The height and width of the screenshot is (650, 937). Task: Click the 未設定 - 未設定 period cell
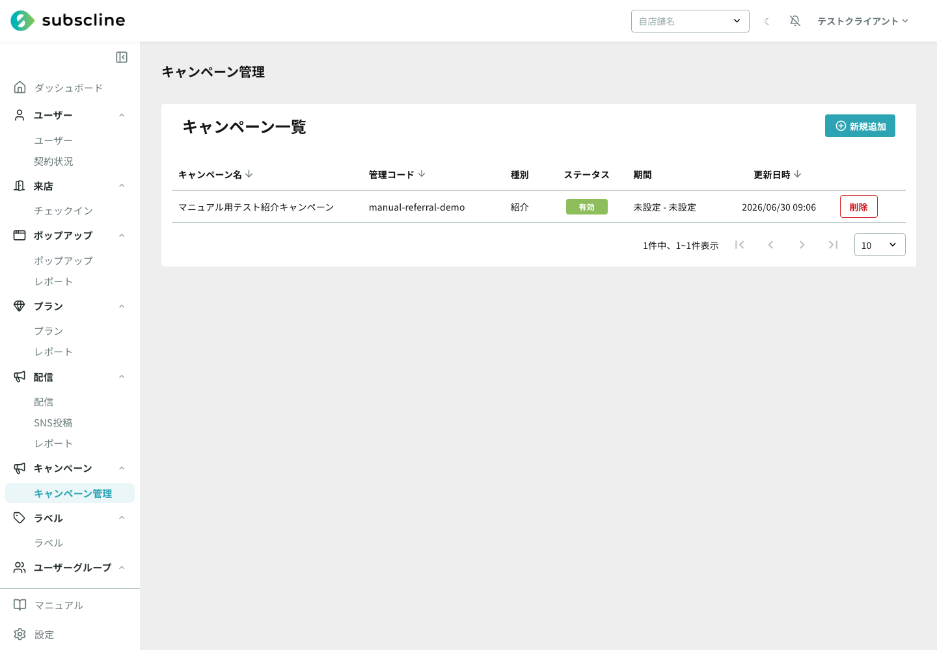[x=665, y=207]
